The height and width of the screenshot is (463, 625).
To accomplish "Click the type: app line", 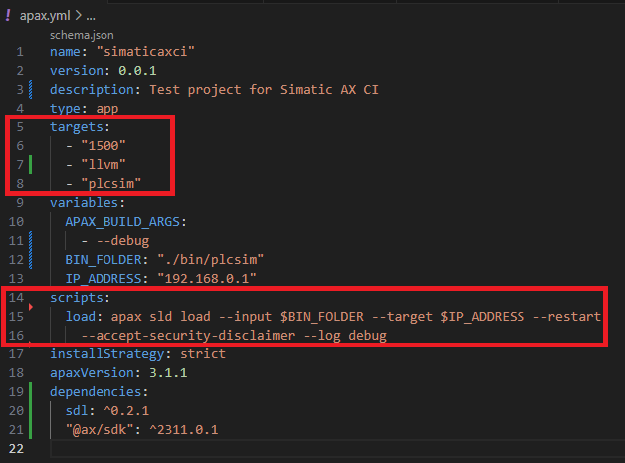I will coord(85,109).
